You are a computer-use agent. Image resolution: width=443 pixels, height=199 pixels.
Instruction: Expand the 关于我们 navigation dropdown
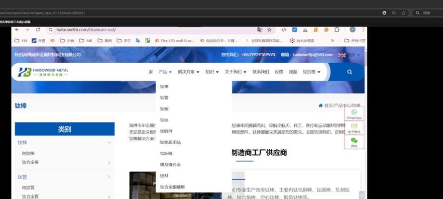[x=235, y=72]
